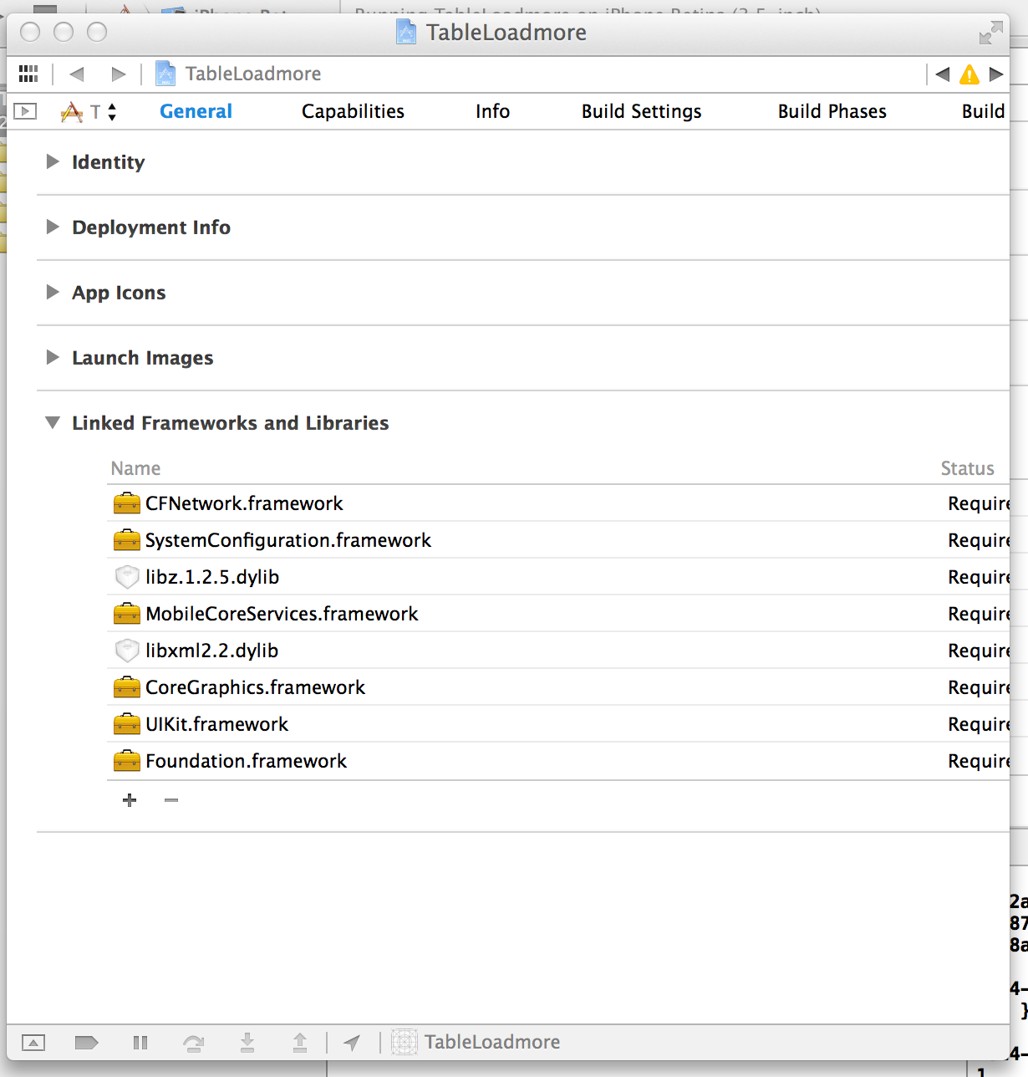Click the libz dylib icon

coord(126,577)
